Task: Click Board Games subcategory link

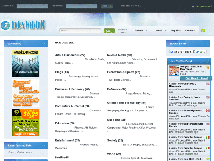Action: pos(121,80)
